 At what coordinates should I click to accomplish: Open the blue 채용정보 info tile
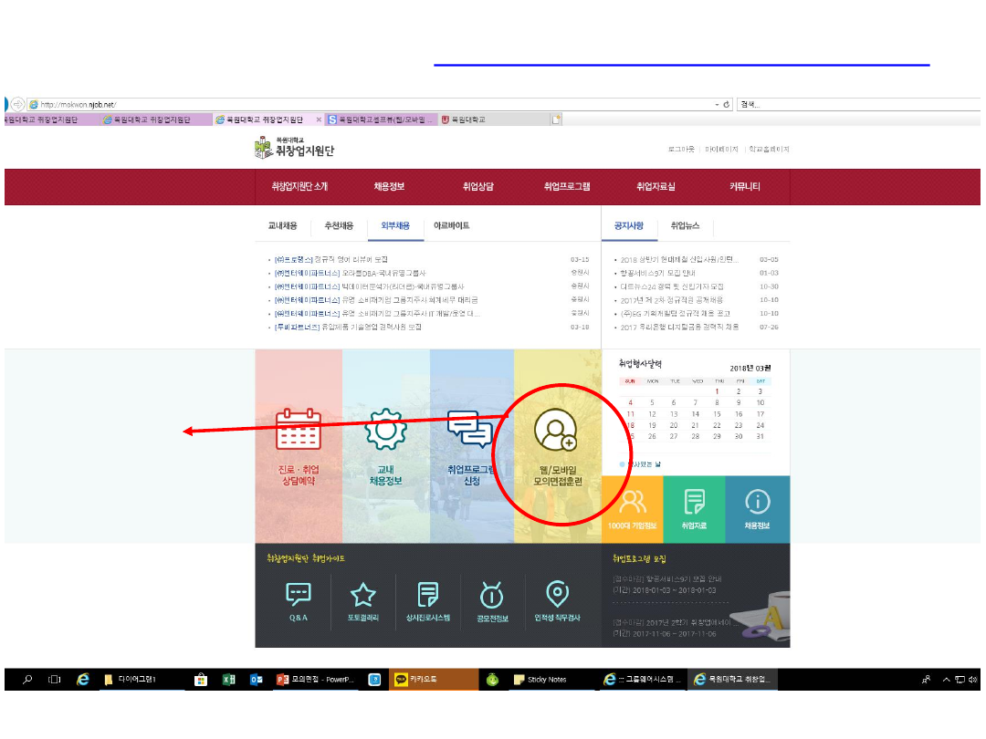(758, 508)
